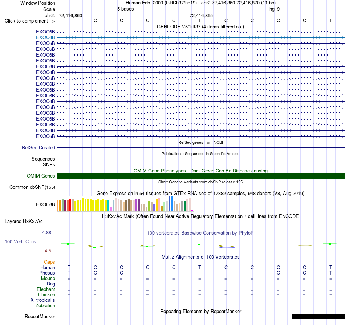Click the 'chr2:' ruler label
This screenshot has width=345, height=325.
[50, 15]
